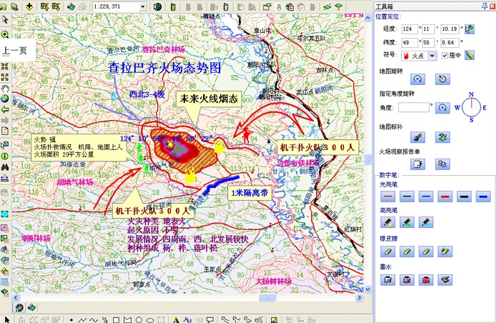
Task: Click the first ink tool button
Action: [x=388, y=279]
